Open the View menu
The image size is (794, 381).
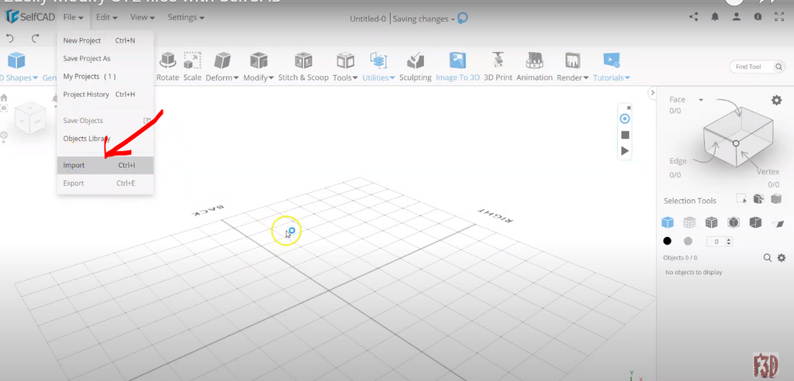coord(141,17)
